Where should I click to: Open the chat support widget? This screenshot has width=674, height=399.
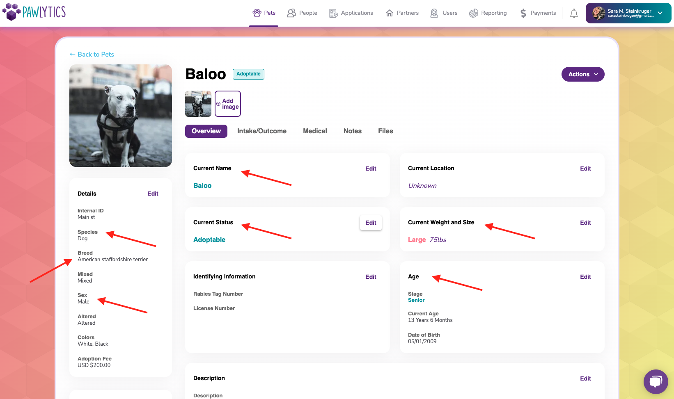pyautogui.click(x=656, y=382)
